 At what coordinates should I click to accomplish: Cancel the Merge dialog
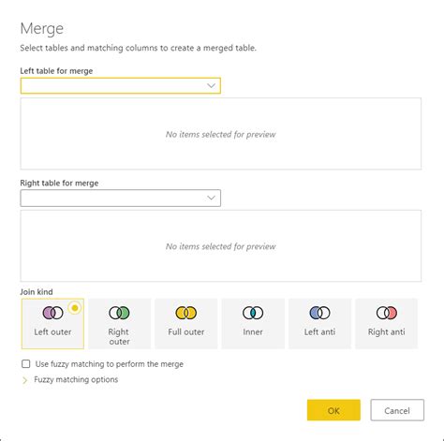pos(397,410)
